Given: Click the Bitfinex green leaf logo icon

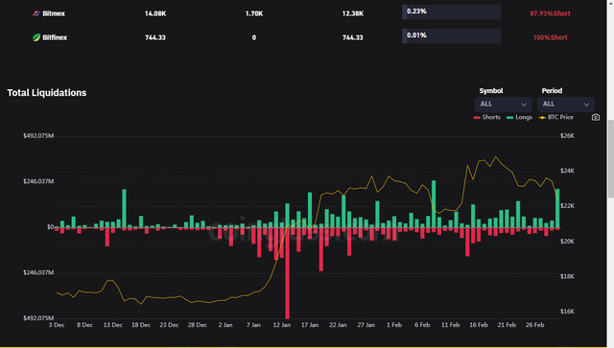Looking at the screenshot, I should coord(36,37).
